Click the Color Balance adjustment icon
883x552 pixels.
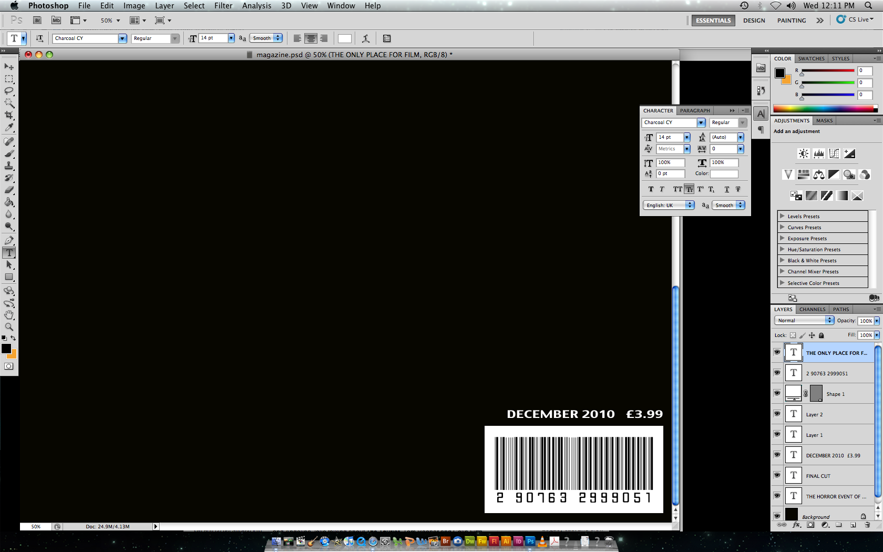click(x=819, y=175)
